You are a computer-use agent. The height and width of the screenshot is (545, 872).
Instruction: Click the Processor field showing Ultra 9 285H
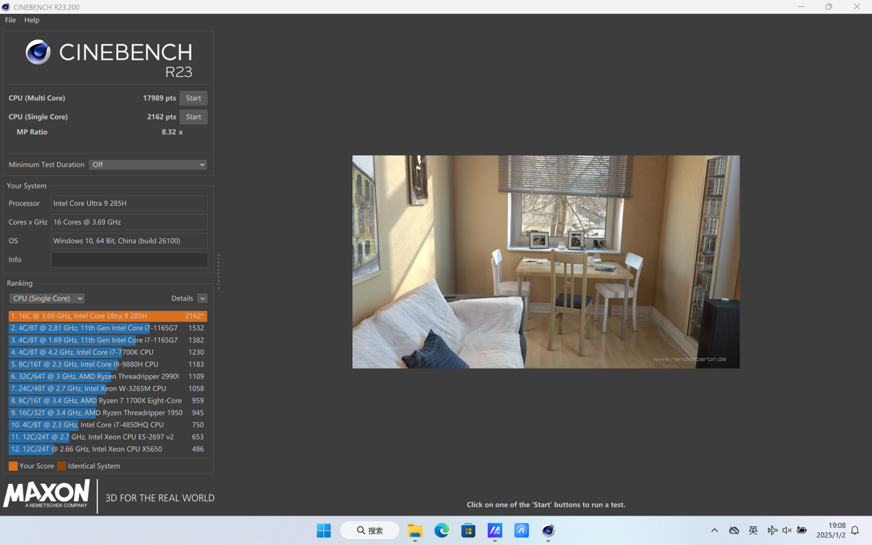tap(129, 203)
